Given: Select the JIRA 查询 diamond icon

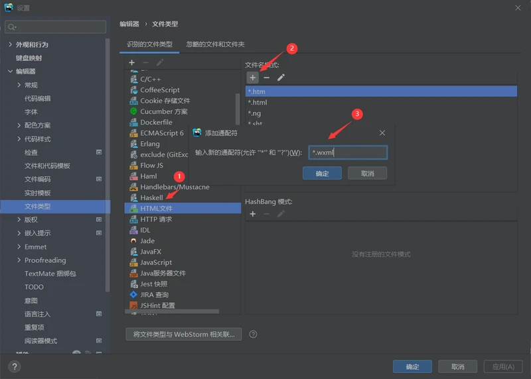Looking at the screenshot, I should point(134,294).
